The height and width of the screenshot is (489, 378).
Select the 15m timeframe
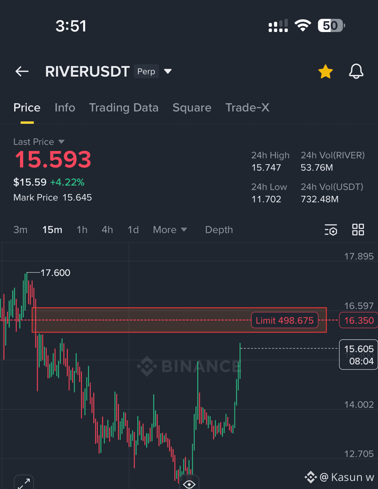coord(53,230)
